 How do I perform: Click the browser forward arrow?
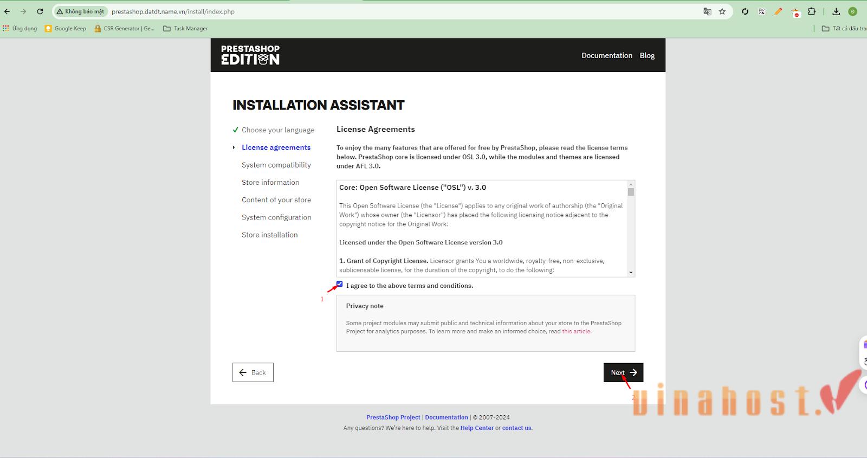point(23,11)
